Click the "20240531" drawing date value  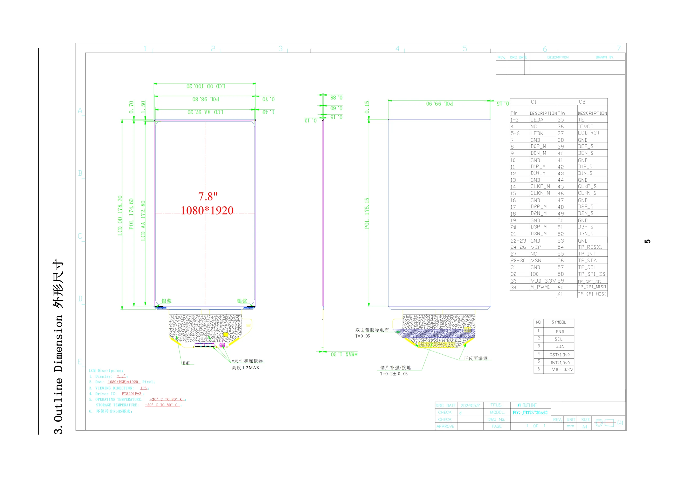point(470,406)
